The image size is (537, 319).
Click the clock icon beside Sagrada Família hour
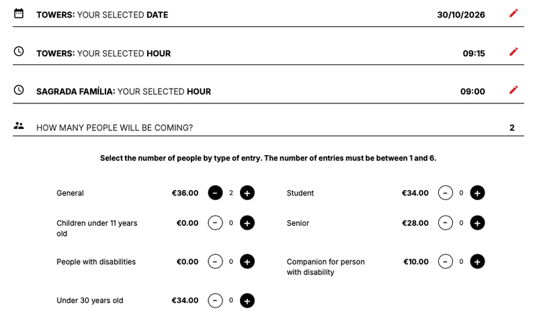pos(19,90)
